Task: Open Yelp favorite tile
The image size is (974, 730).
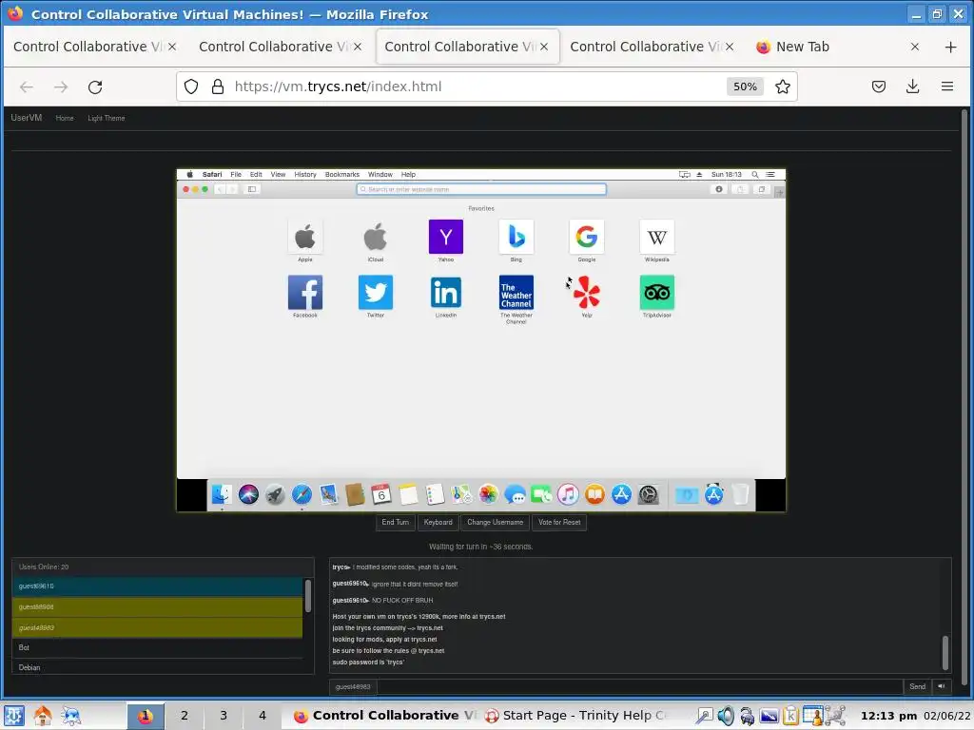Action: click(586, 293)
